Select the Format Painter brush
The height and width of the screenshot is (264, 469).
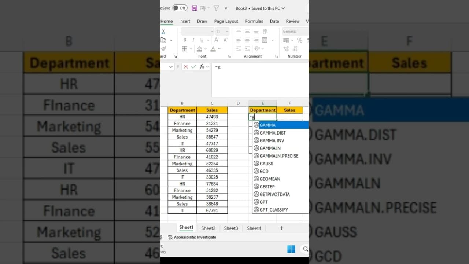[163, 49]
